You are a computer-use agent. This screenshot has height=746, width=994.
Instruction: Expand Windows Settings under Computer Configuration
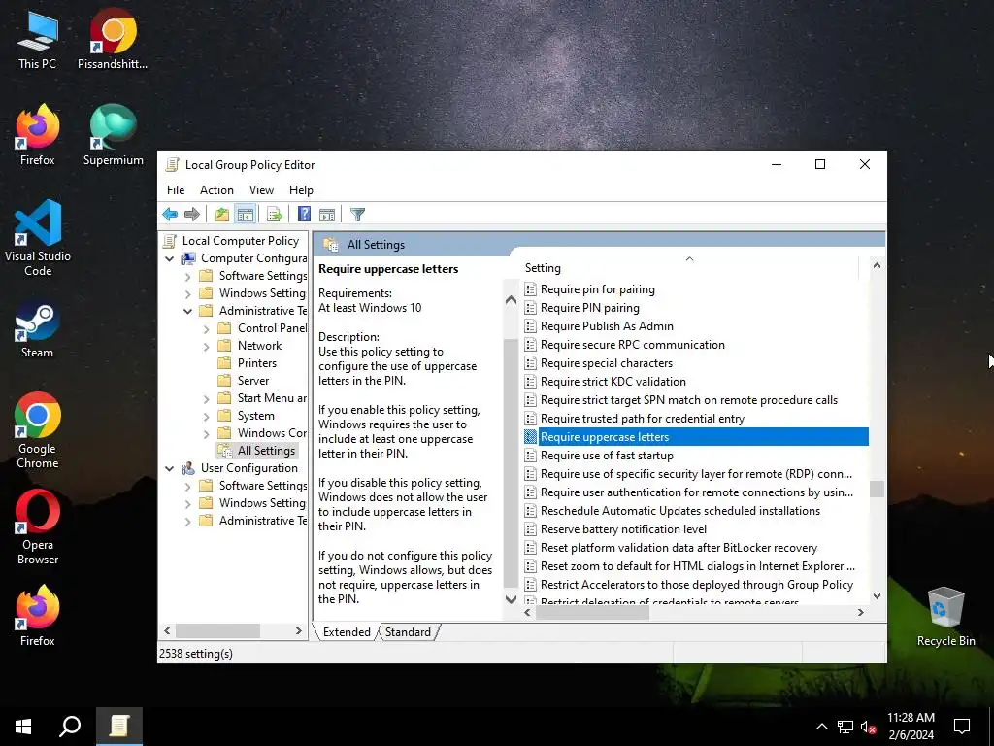pyautogui.click(x=187, y=293)
